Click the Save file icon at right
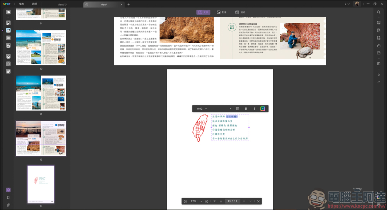387x210 pixels. coord(378,64)
